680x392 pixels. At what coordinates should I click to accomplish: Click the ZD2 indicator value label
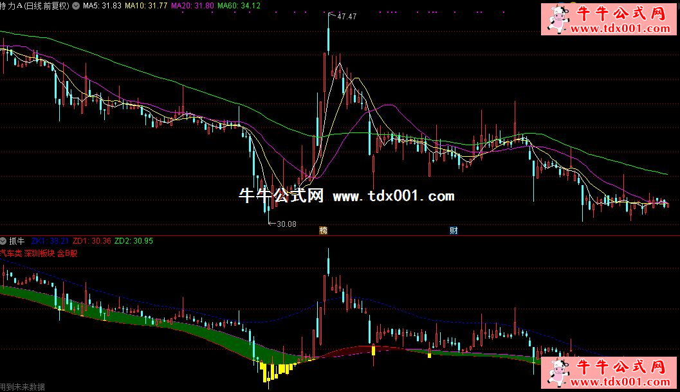(x=133, y=241)
